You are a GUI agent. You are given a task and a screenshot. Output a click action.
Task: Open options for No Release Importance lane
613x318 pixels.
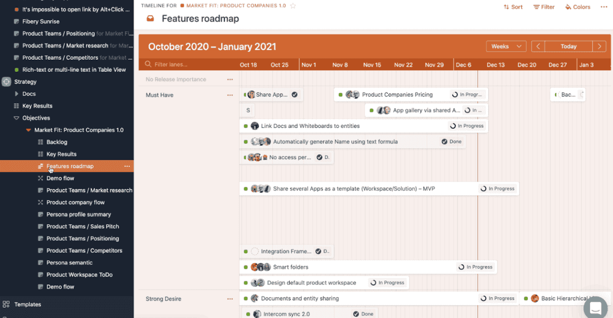[x=230, y=79]
